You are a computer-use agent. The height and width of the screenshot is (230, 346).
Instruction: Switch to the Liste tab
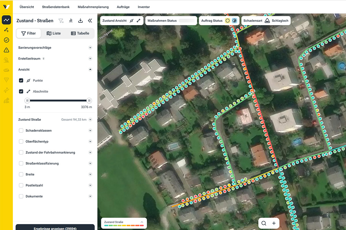click(54, 33)
